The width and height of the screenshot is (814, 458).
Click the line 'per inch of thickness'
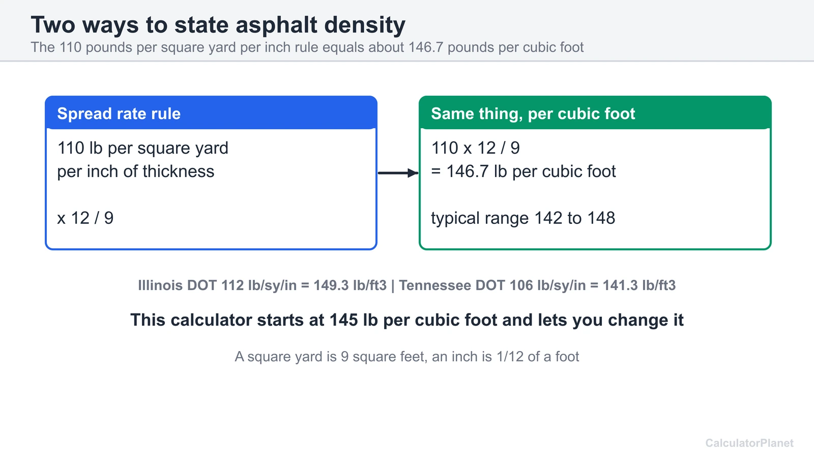point(136,171)
